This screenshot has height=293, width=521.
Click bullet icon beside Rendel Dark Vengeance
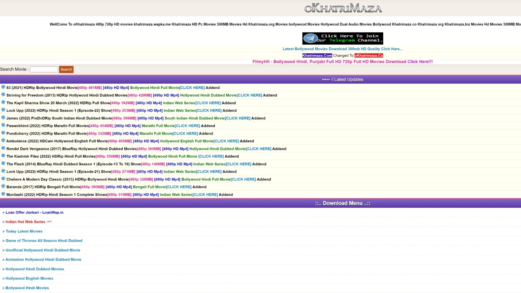3,148
